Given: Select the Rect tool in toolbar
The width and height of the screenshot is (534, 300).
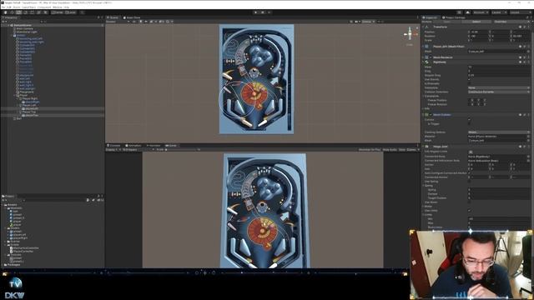Looking at the screenshot, I should tap(33, 12).
